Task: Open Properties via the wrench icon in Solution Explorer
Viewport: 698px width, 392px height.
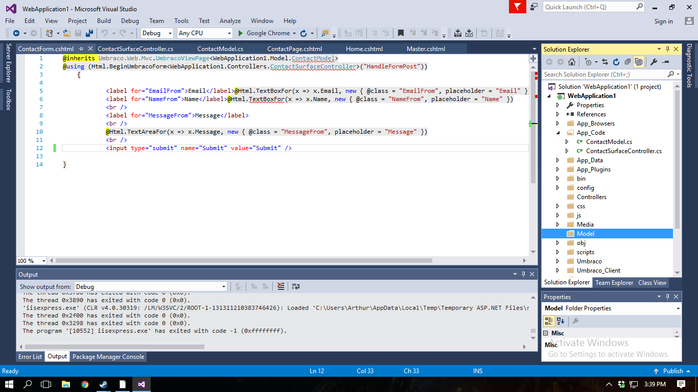Action: [x=654, y=62]
